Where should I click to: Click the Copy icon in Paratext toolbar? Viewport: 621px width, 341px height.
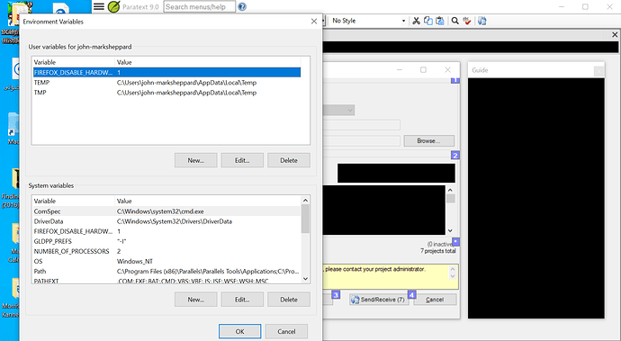tap(427, 21)
